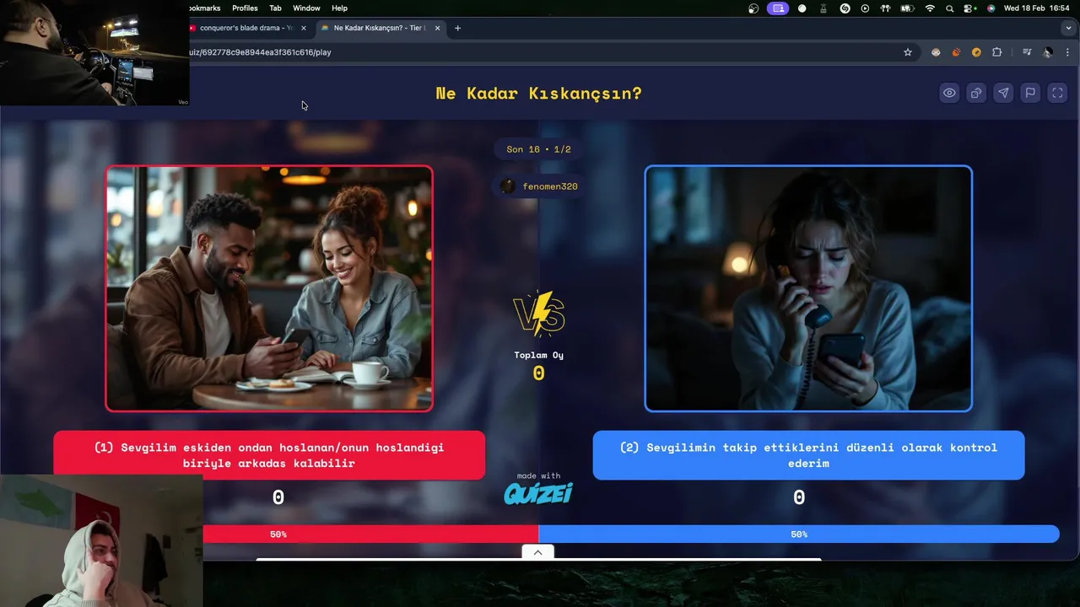The width and height of the screenshot is (1080, 607).
Task: Expand the bottom panel with up chevron
Action: (537, 552)
